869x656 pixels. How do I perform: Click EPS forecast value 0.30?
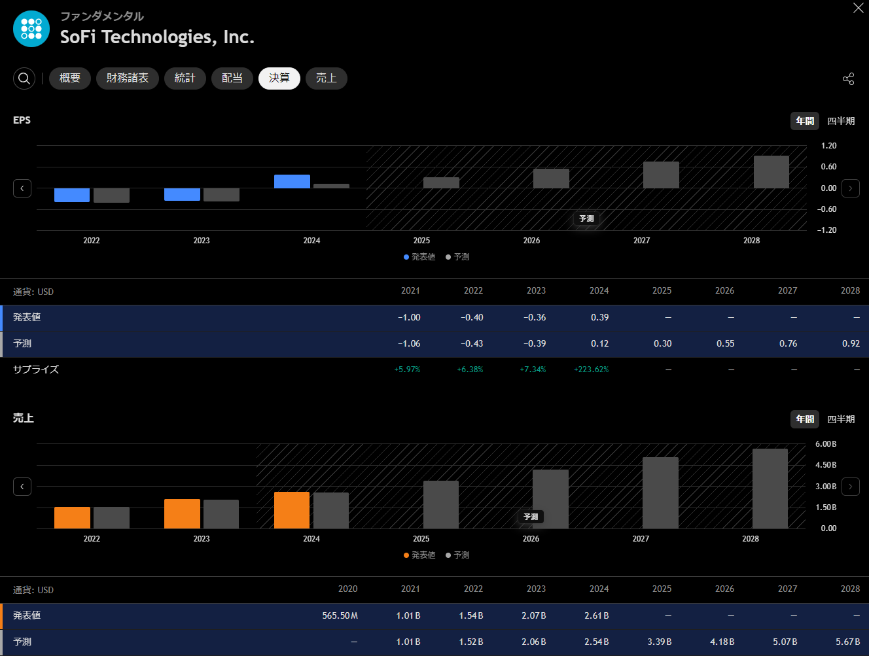pos(663,343)
